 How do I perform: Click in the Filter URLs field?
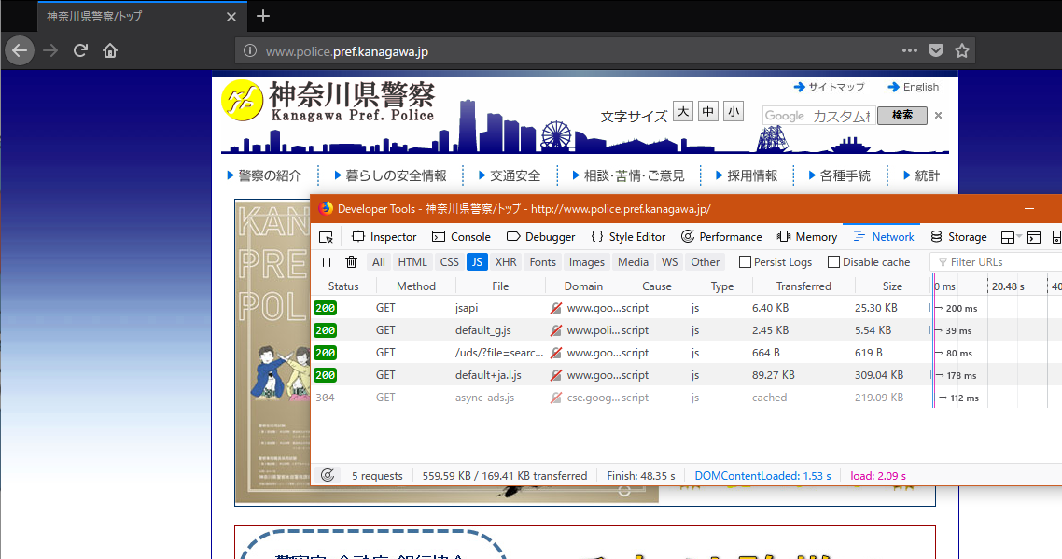click(997, 262)
